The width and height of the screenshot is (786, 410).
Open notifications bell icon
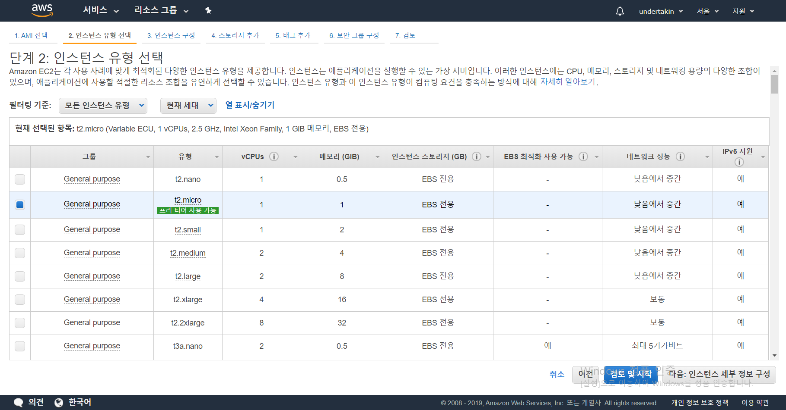coord(620,11)
